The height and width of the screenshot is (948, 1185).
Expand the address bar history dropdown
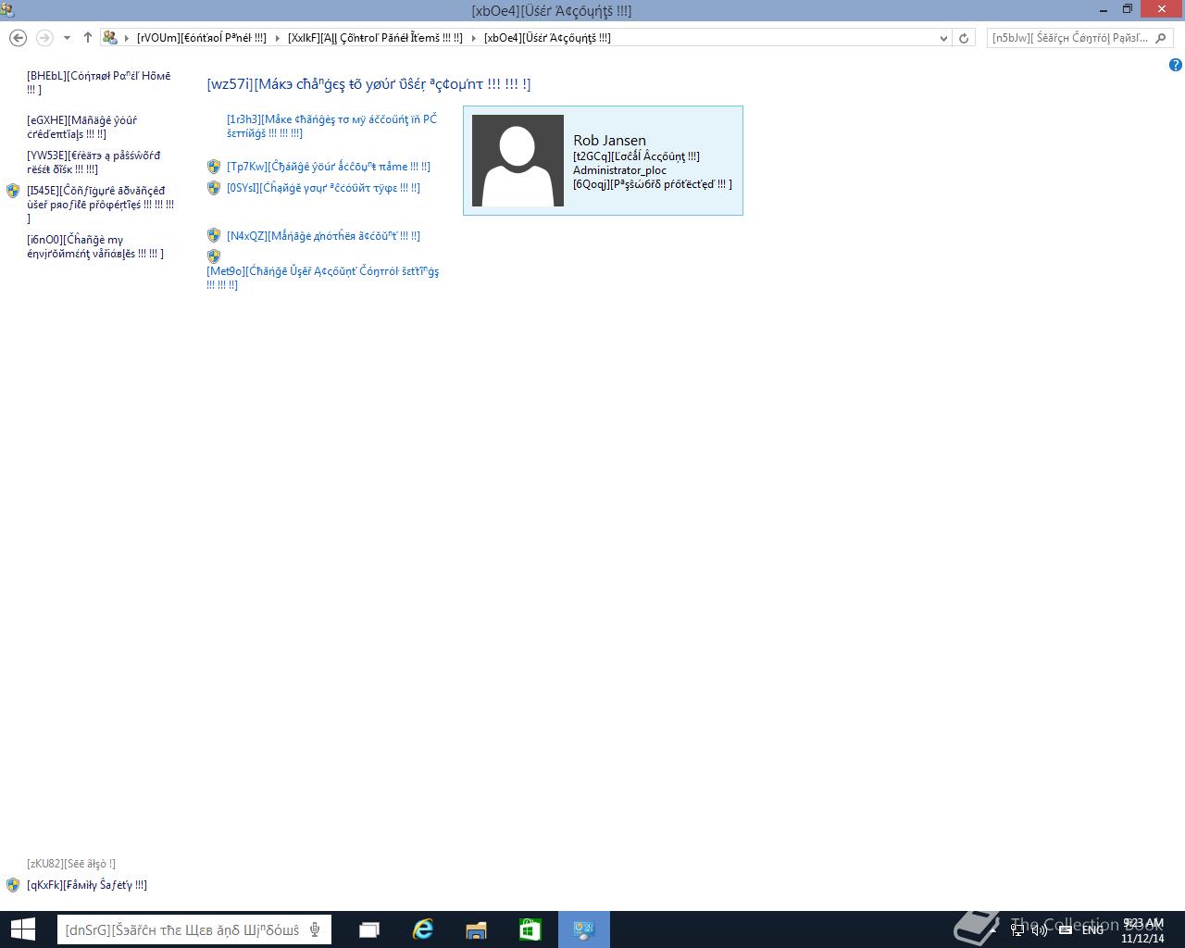(943, 38)
